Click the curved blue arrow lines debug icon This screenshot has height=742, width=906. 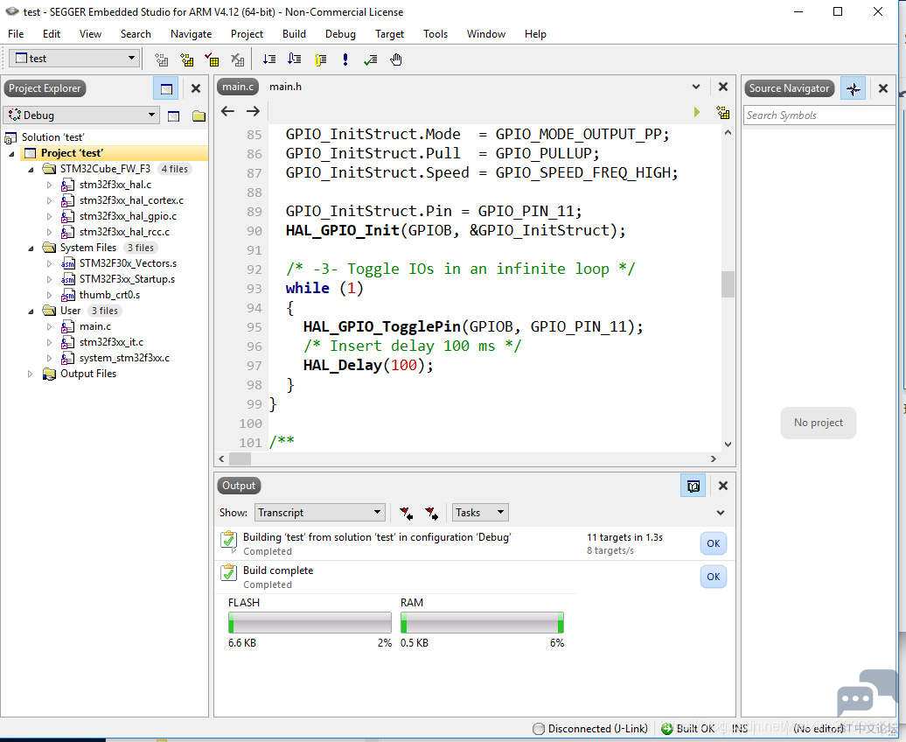295,59
